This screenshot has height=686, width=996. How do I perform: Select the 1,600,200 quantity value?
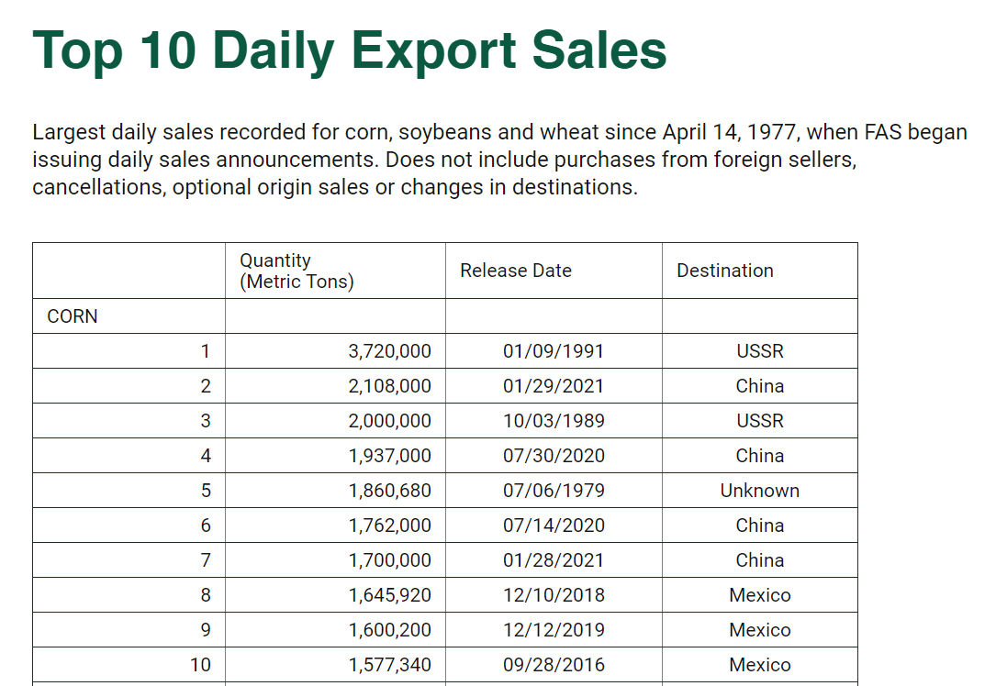click(389, 630)
